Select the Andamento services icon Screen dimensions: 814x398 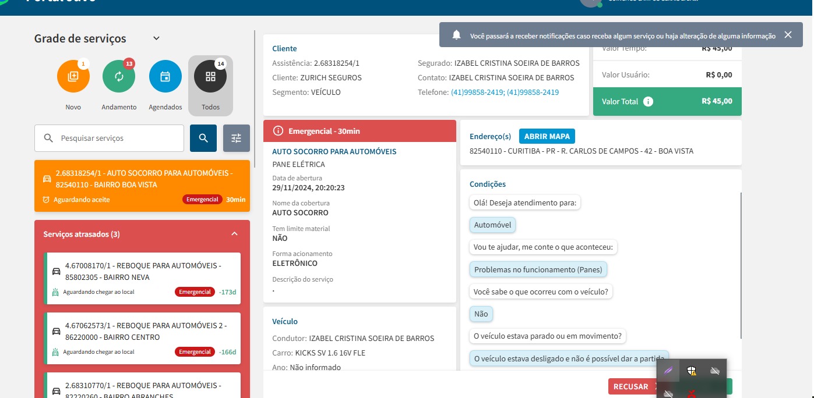click(x=119, y=77)
